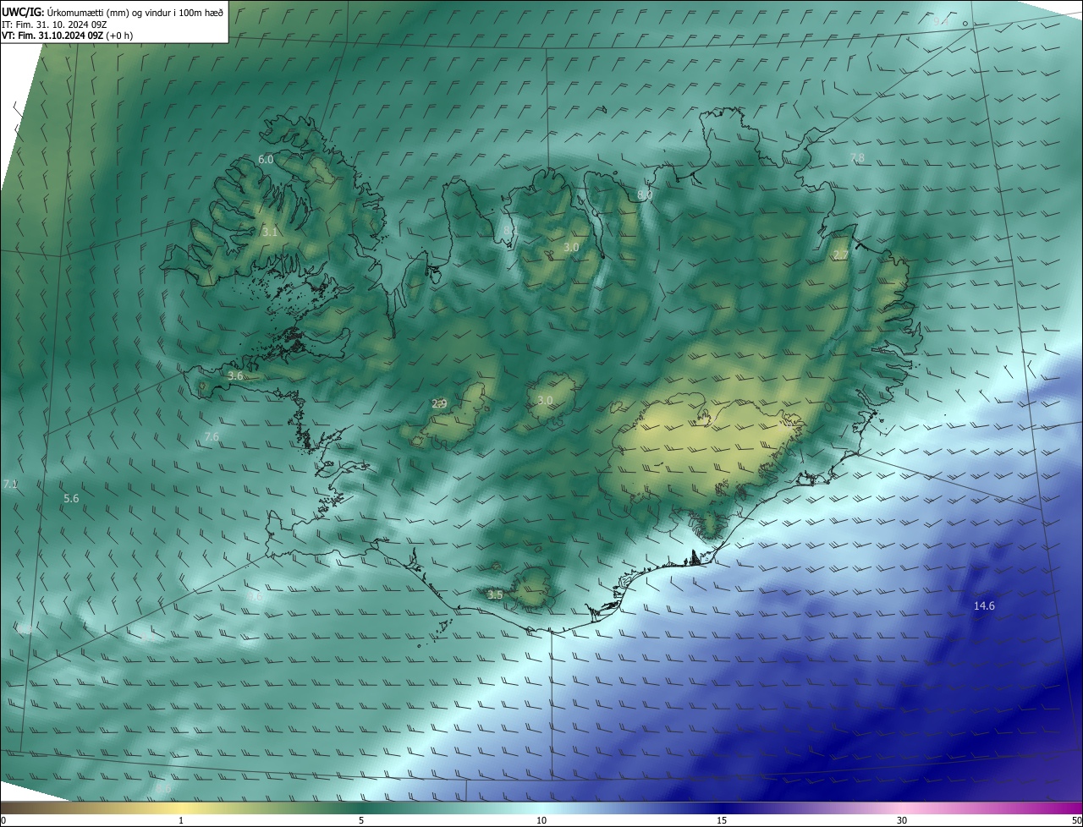
Task: Click the title 'Úrkomumætti (mm) og vindur í 100m hæð'
Action: click(x=135, y=13)
